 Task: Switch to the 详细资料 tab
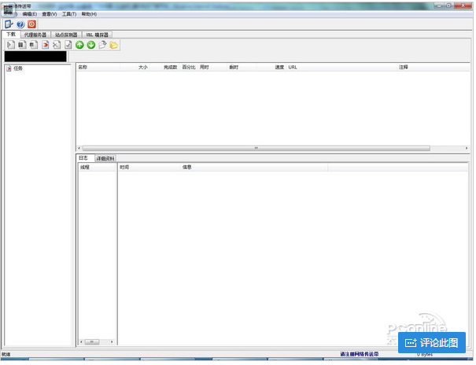tap(105, 158)
